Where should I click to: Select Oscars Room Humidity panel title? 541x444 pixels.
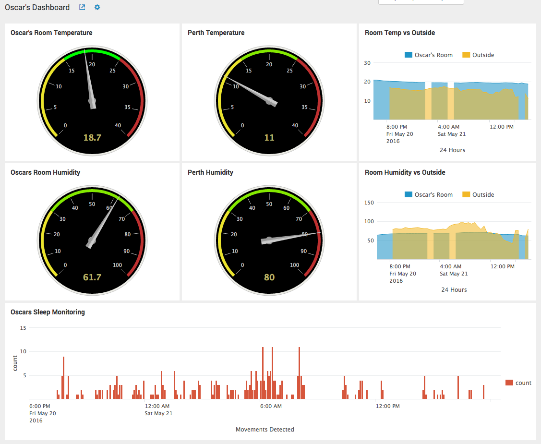point(45,172)
